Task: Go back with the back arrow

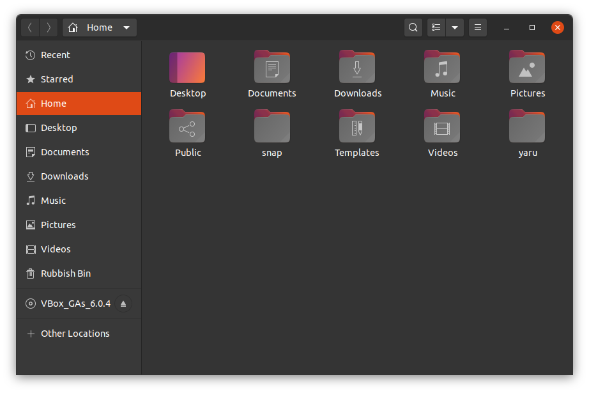Action: click(30, 27)
